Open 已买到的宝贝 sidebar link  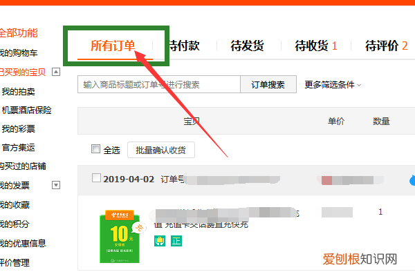pyautogui.click(x=23, y=72)
